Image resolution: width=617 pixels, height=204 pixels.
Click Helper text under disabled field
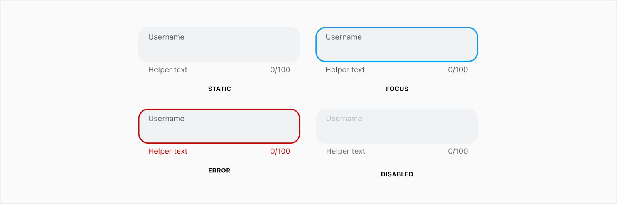pos(346,151)
